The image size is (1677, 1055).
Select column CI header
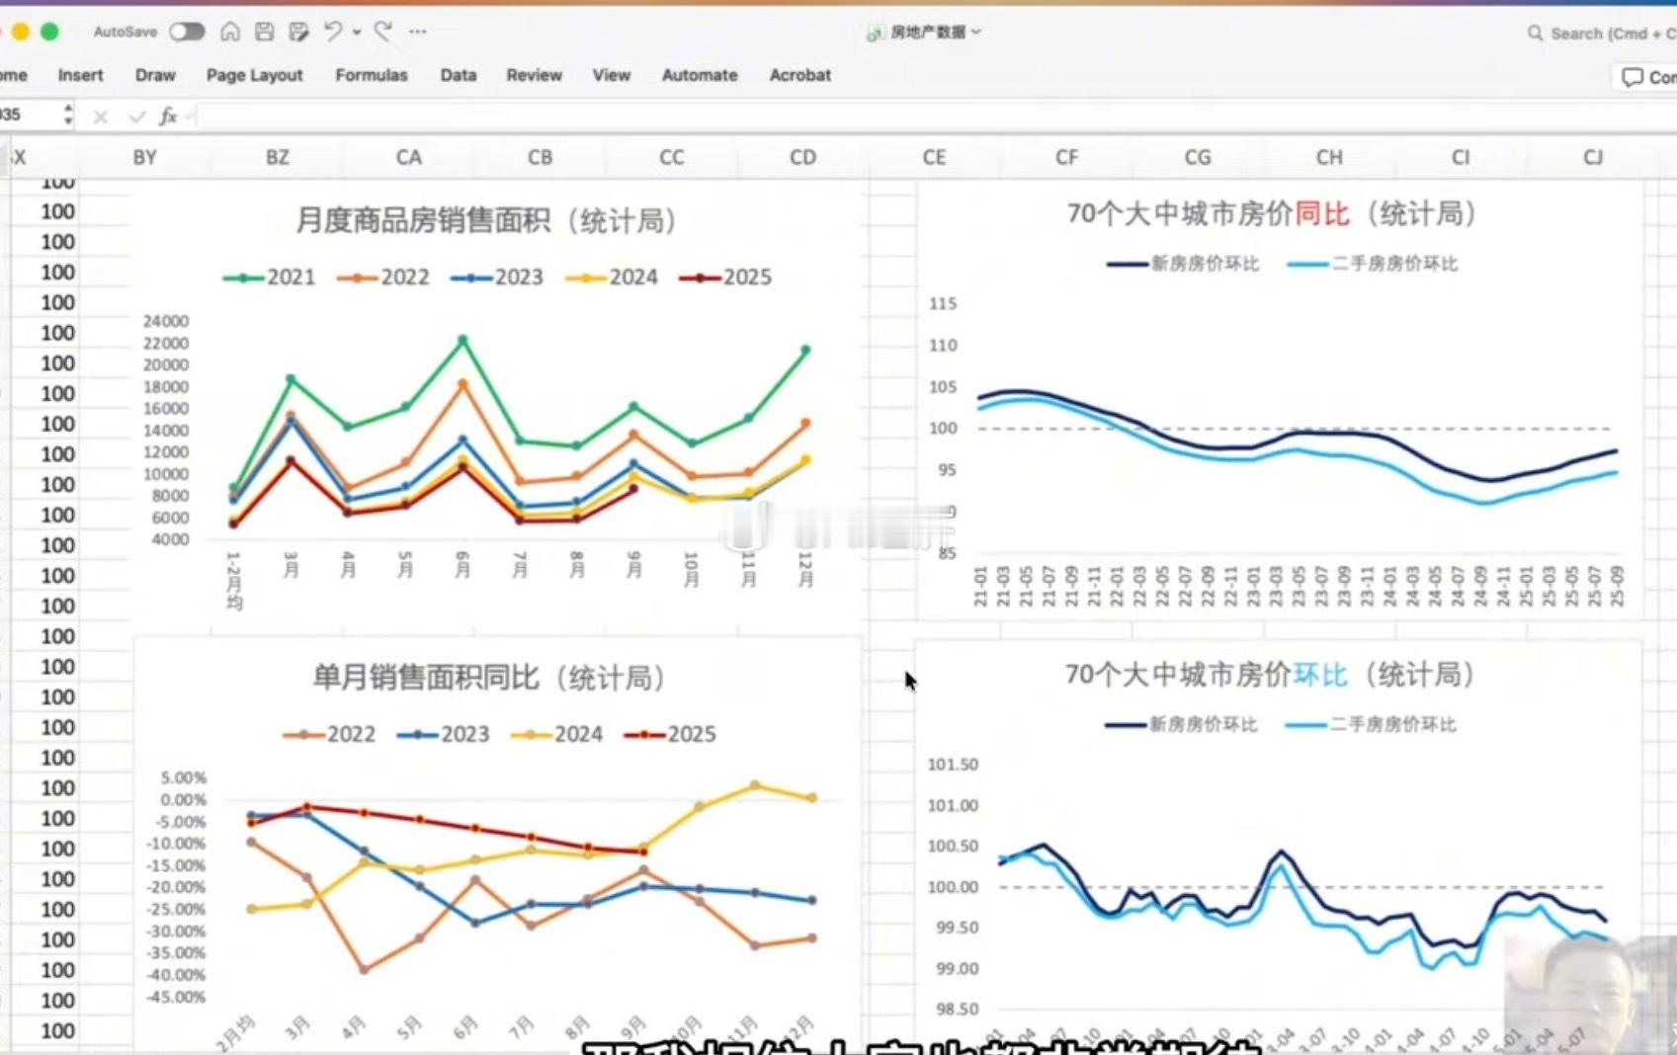point(1462,157)
